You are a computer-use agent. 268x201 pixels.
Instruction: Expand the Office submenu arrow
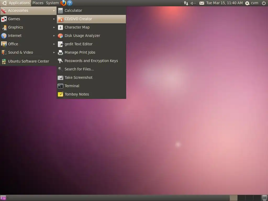coord(54,44)
